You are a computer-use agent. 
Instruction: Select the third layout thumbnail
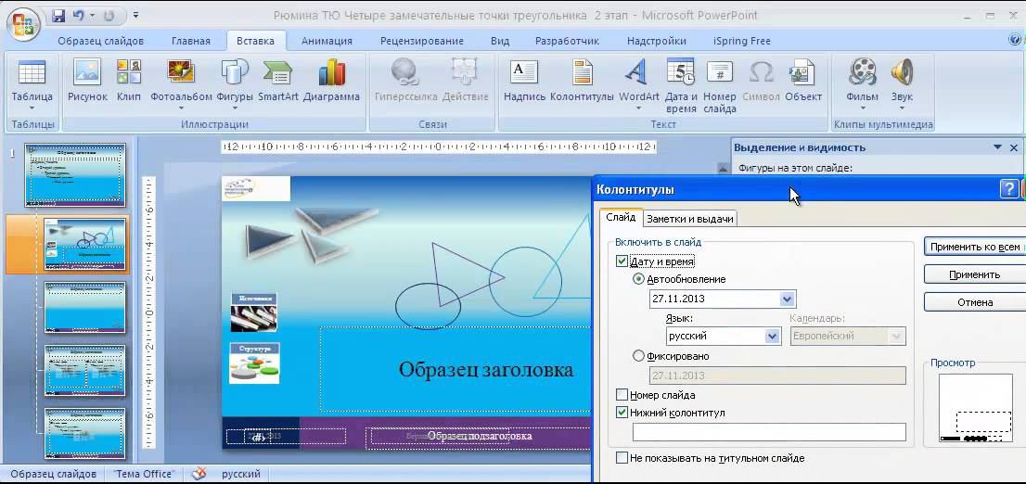tap(83, 308)
